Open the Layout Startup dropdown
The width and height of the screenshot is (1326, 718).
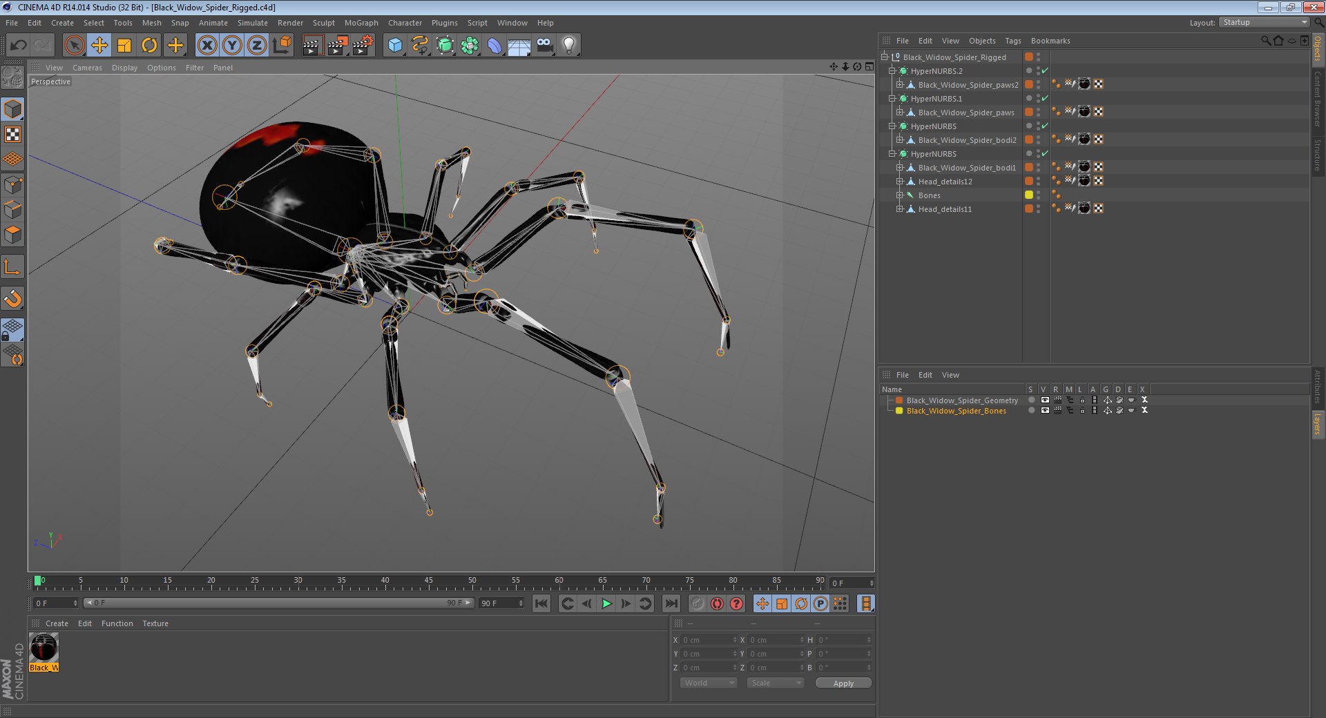point(1264,23)
